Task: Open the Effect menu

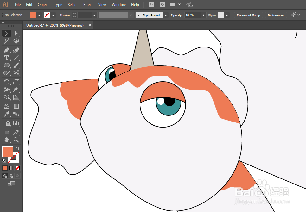Action: (x=88, y=5)
